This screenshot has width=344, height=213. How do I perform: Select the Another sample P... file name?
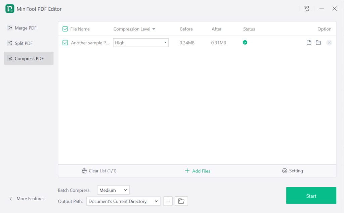tap(90, 43)
